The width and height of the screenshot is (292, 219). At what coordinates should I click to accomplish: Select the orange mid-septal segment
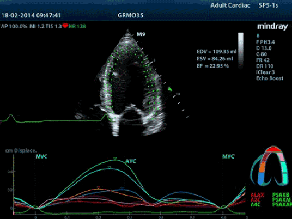coord(262,168)
